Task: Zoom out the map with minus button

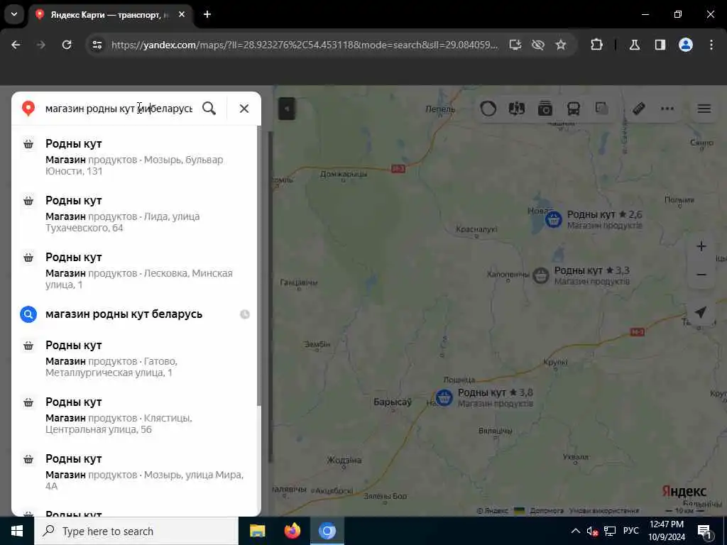Action: coord(701,275)
